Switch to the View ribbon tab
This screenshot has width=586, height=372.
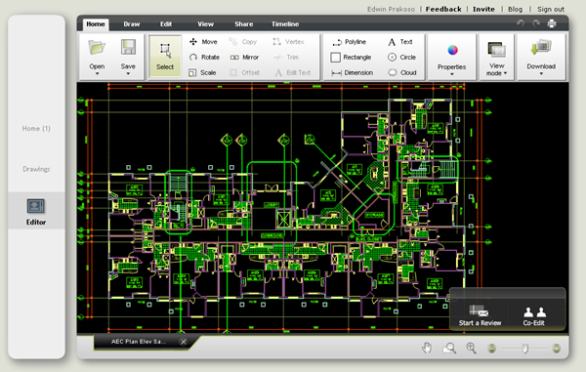[x=205, y=23]
